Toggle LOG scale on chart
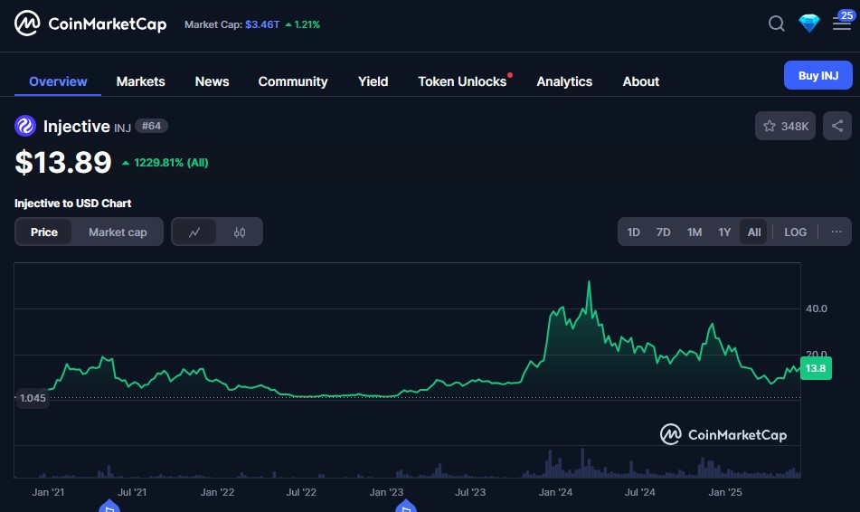 (x=795, y=232)
